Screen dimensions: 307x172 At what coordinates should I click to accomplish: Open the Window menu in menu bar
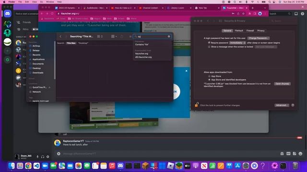(x=50, y=2)
